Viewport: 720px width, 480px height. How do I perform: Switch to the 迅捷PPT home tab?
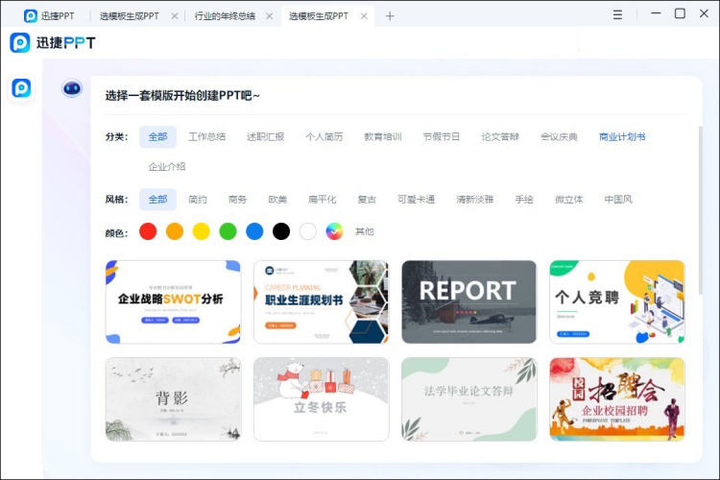tap(49, 16)
